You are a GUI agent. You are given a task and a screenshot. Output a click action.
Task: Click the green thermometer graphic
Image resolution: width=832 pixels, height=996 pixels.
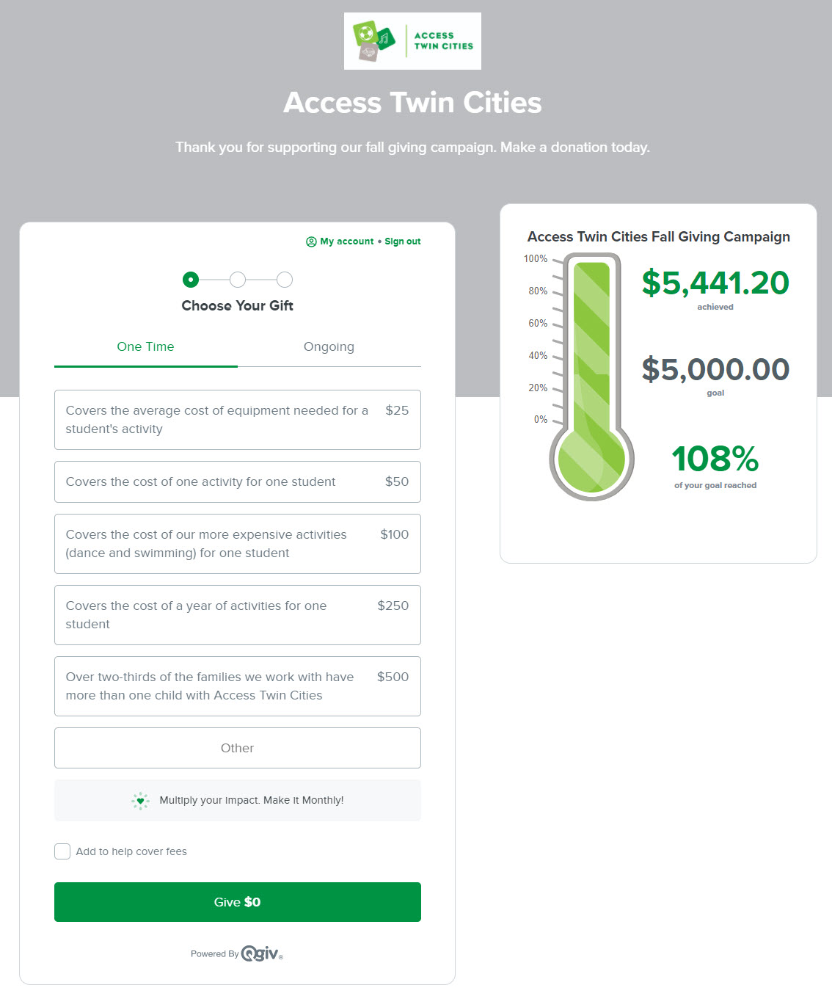click(591, 377)
